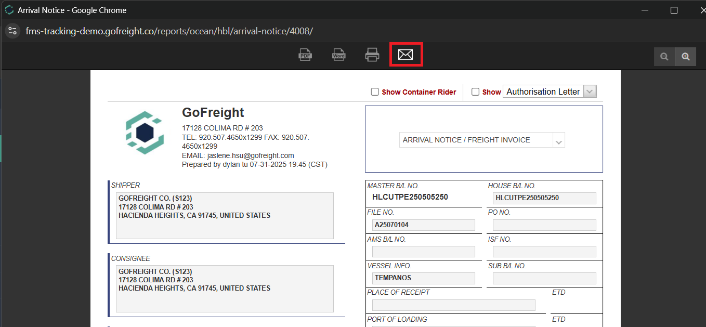706x327 pixels.
Task: Export the arrival notice as Word
Action: point(338,55)
